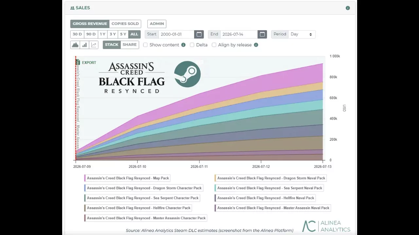Select the 3 Y time range

pyautogui.click(x=113, y=34)
